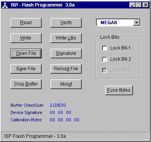
Task: Click the Calibration Bytes label
Action: (x=26, y=120)
